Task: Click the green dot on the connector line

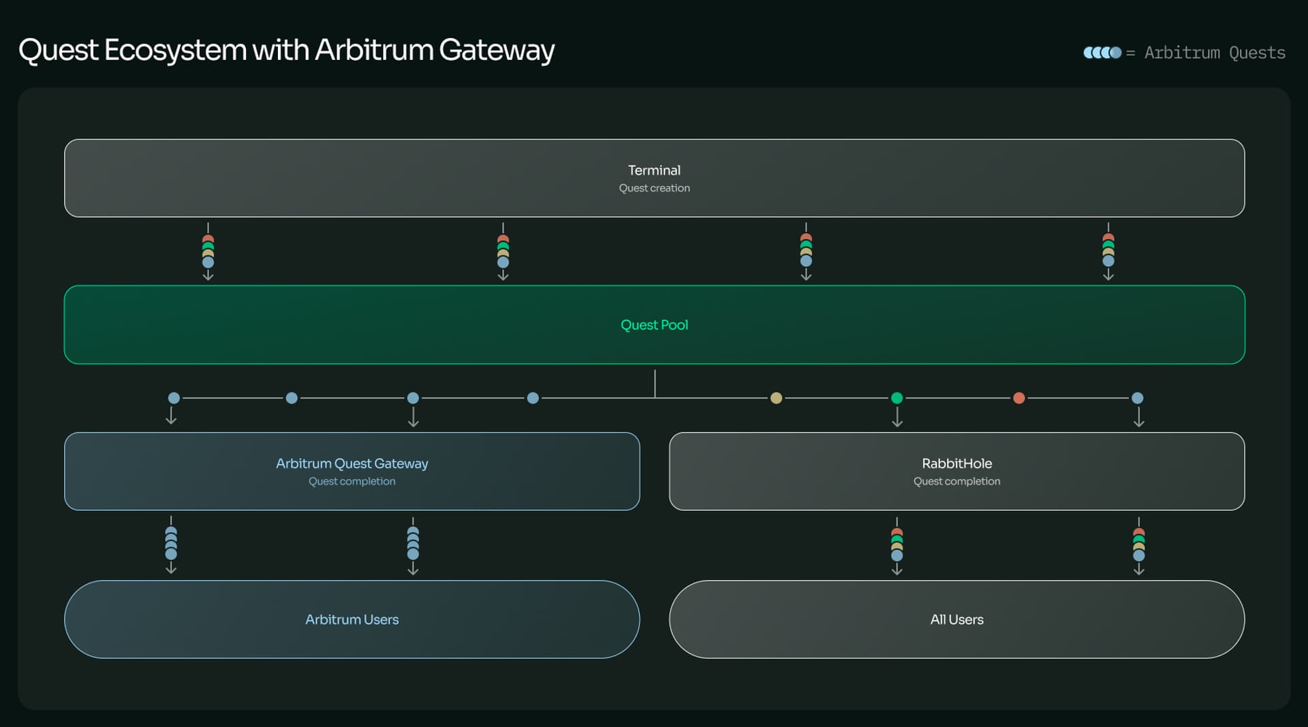Action: 897,398
